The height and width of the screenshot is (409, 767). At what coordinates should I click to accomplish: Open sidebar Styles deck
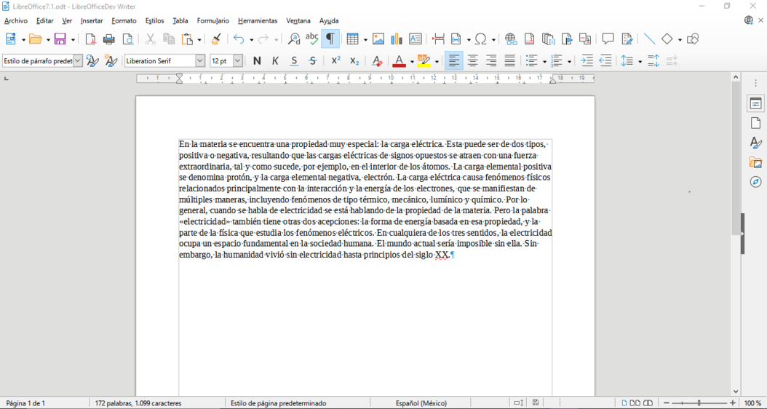(x=756, y=143)
